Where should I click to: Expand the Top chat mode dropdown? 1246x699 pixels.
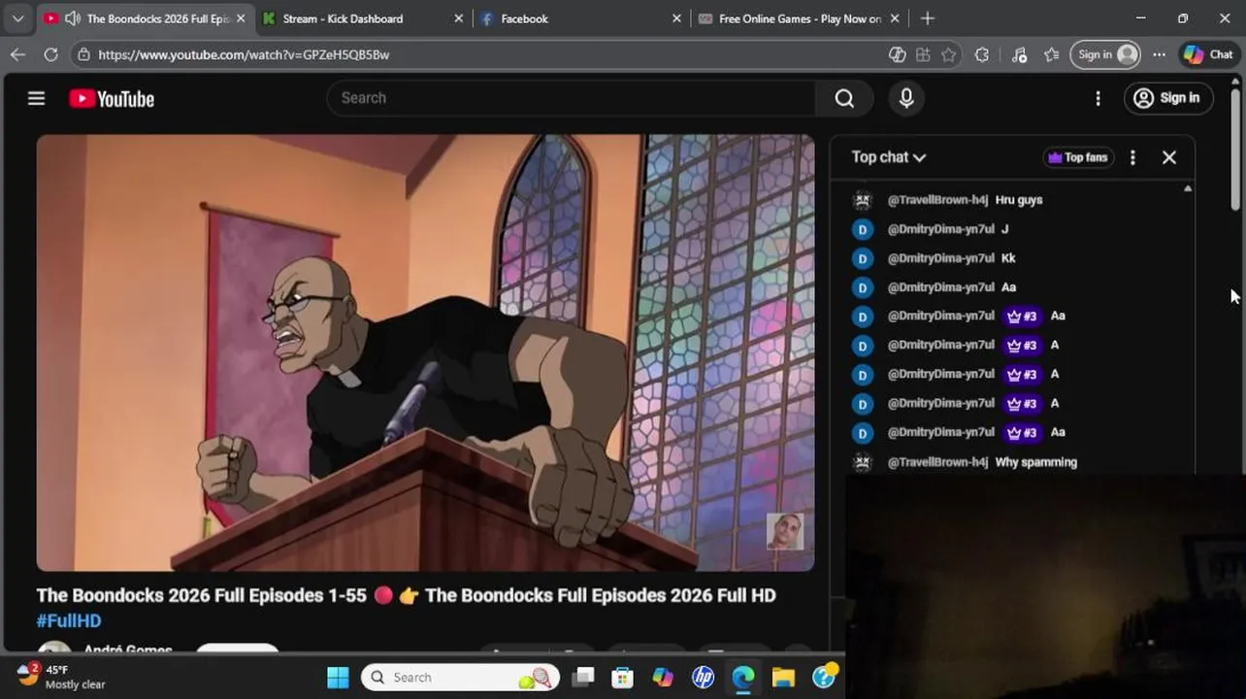point(889,157)
